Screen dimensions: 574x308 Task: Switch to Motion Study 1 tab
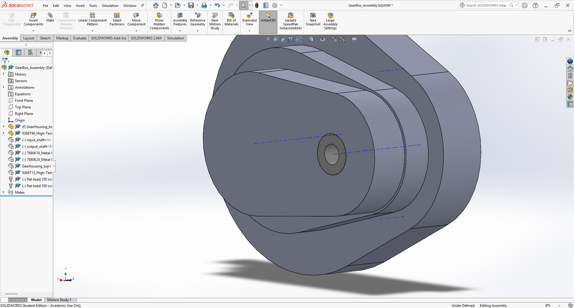pos(59,300)
